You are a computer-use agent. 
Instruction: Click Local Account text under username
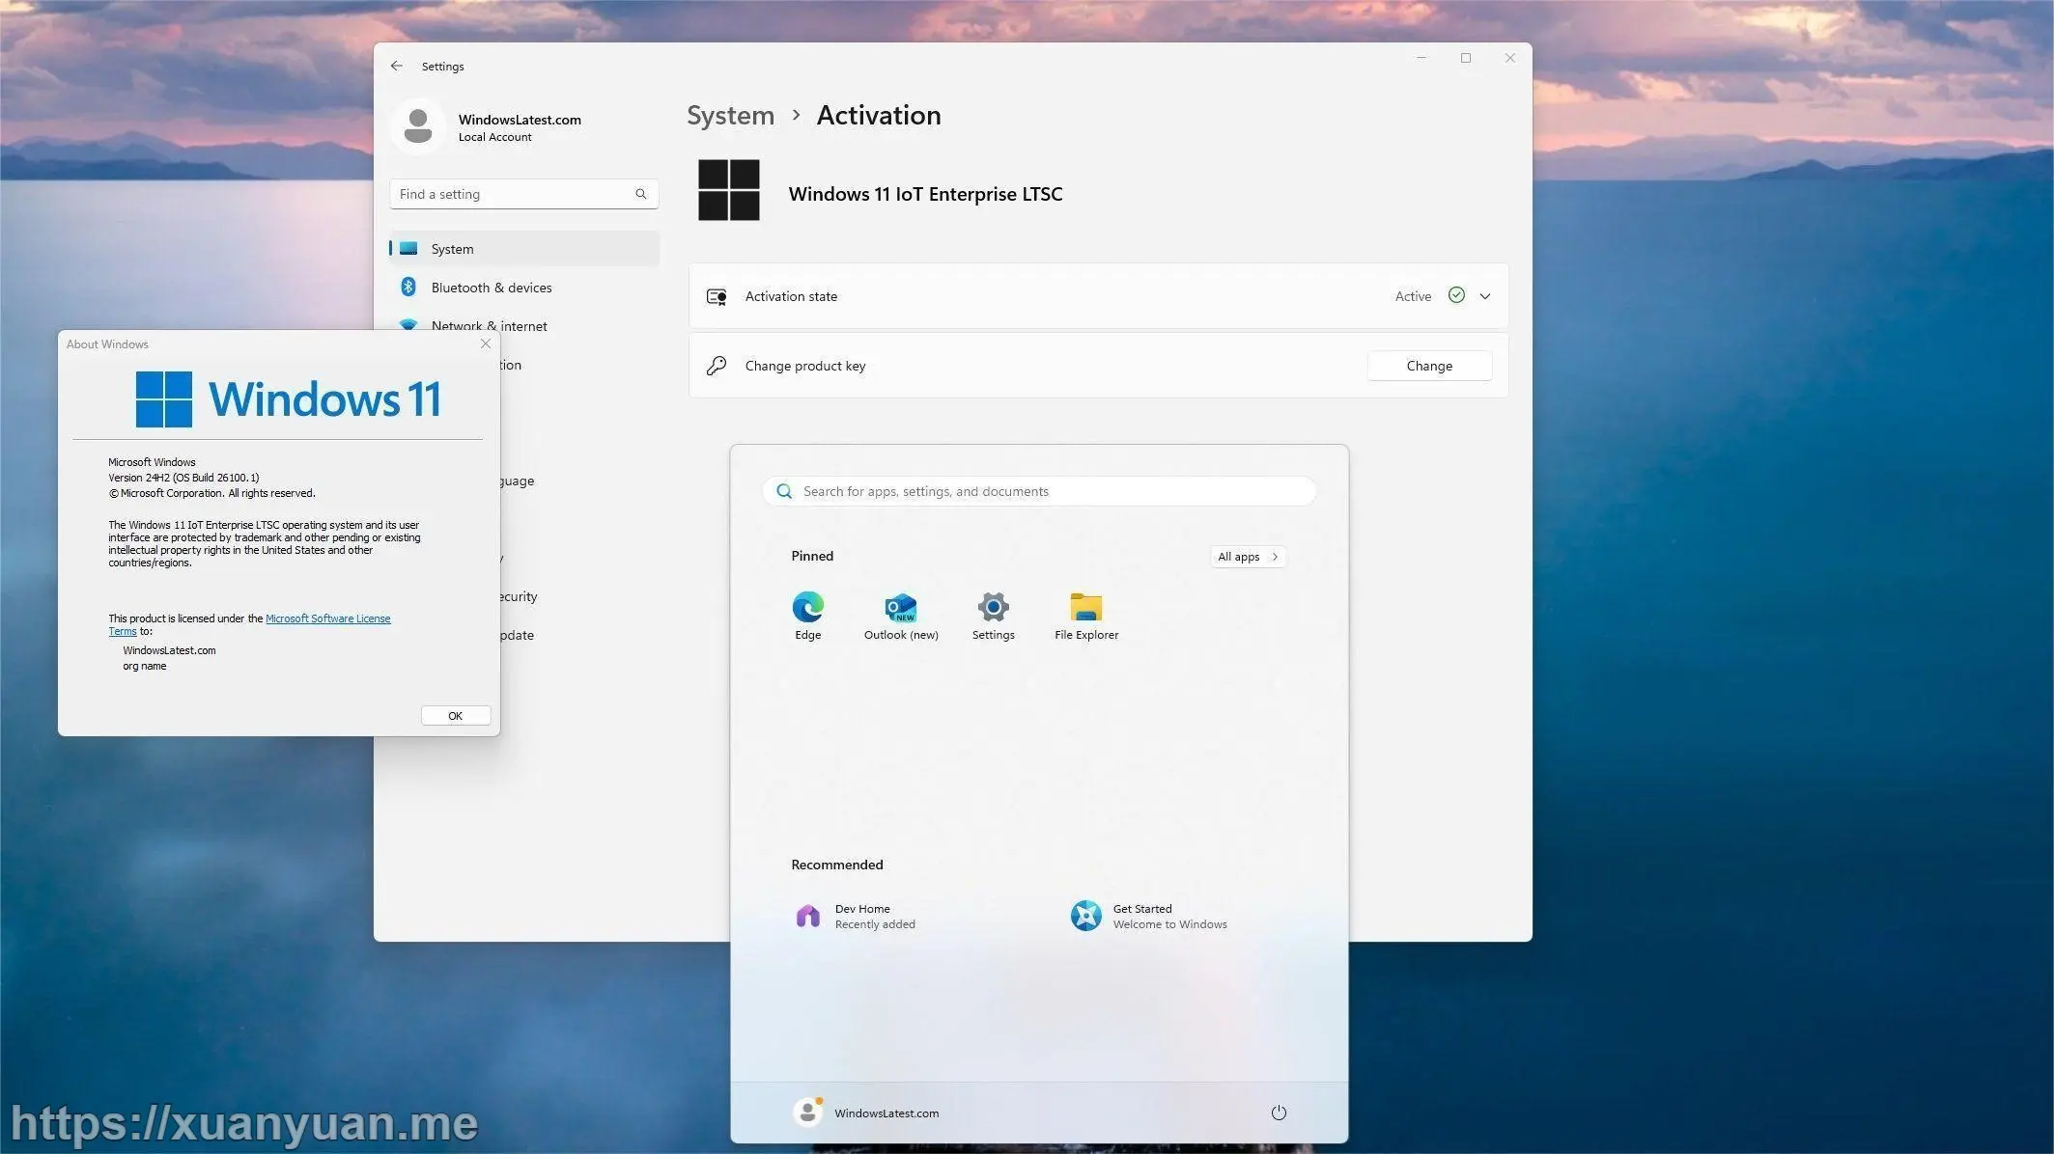point(494,137)
